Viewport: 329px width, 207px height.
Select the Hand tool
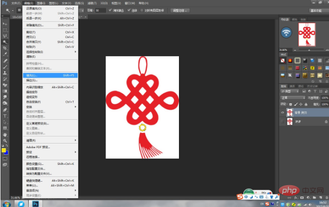5,134
